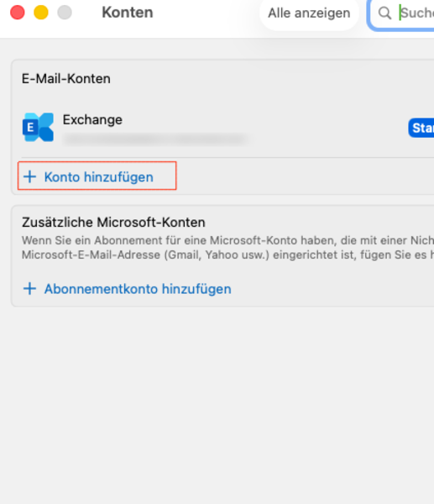Choose Abonnementkonto hinzufügen link
This screenshot has height=504, width=434.
point(138,289)
